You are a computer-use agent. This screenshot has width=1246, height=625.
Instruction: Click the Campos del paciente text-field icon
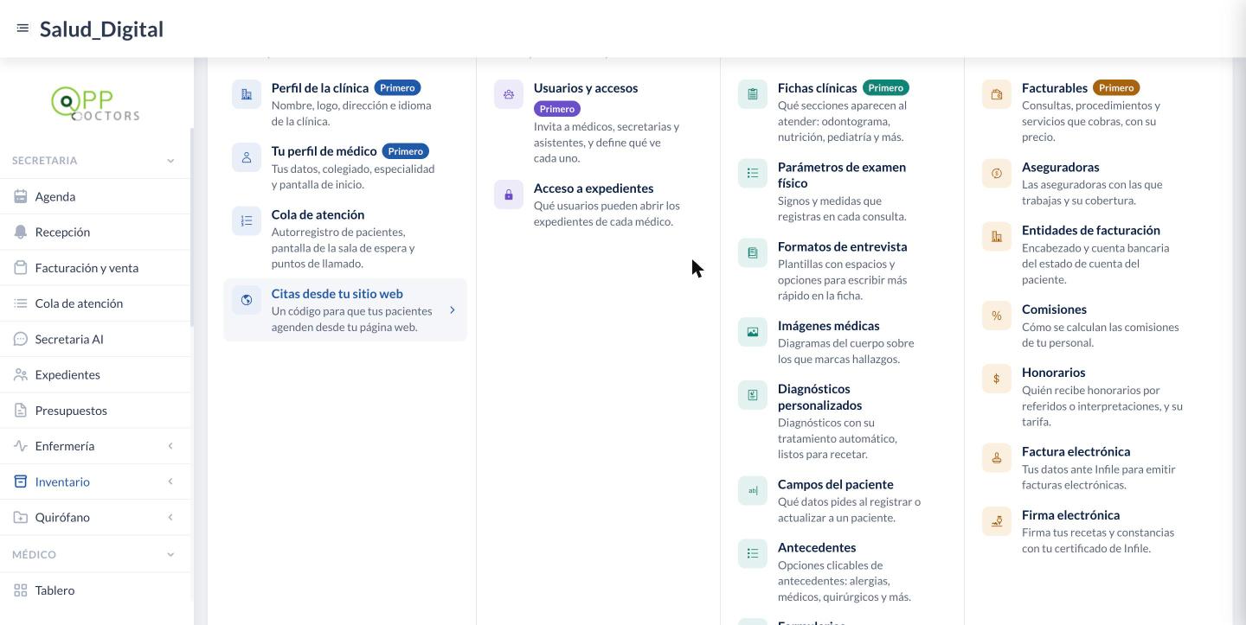tap(753, 491)
